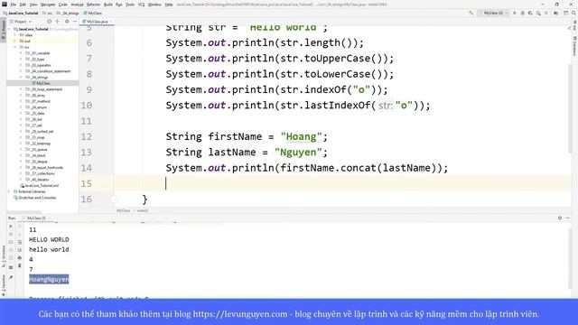Start debugging with the green bug icon
The image size is (578, 325).
tap(522, 13)
